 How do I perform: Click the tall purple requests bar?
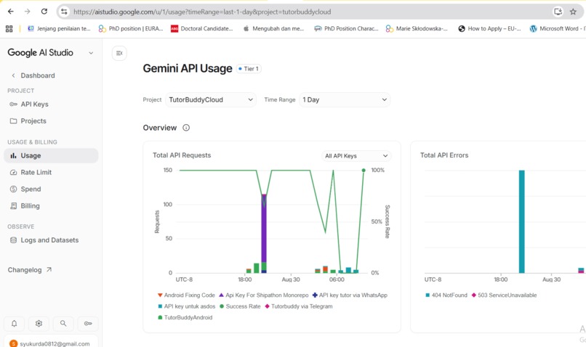(x=264, y=228)
